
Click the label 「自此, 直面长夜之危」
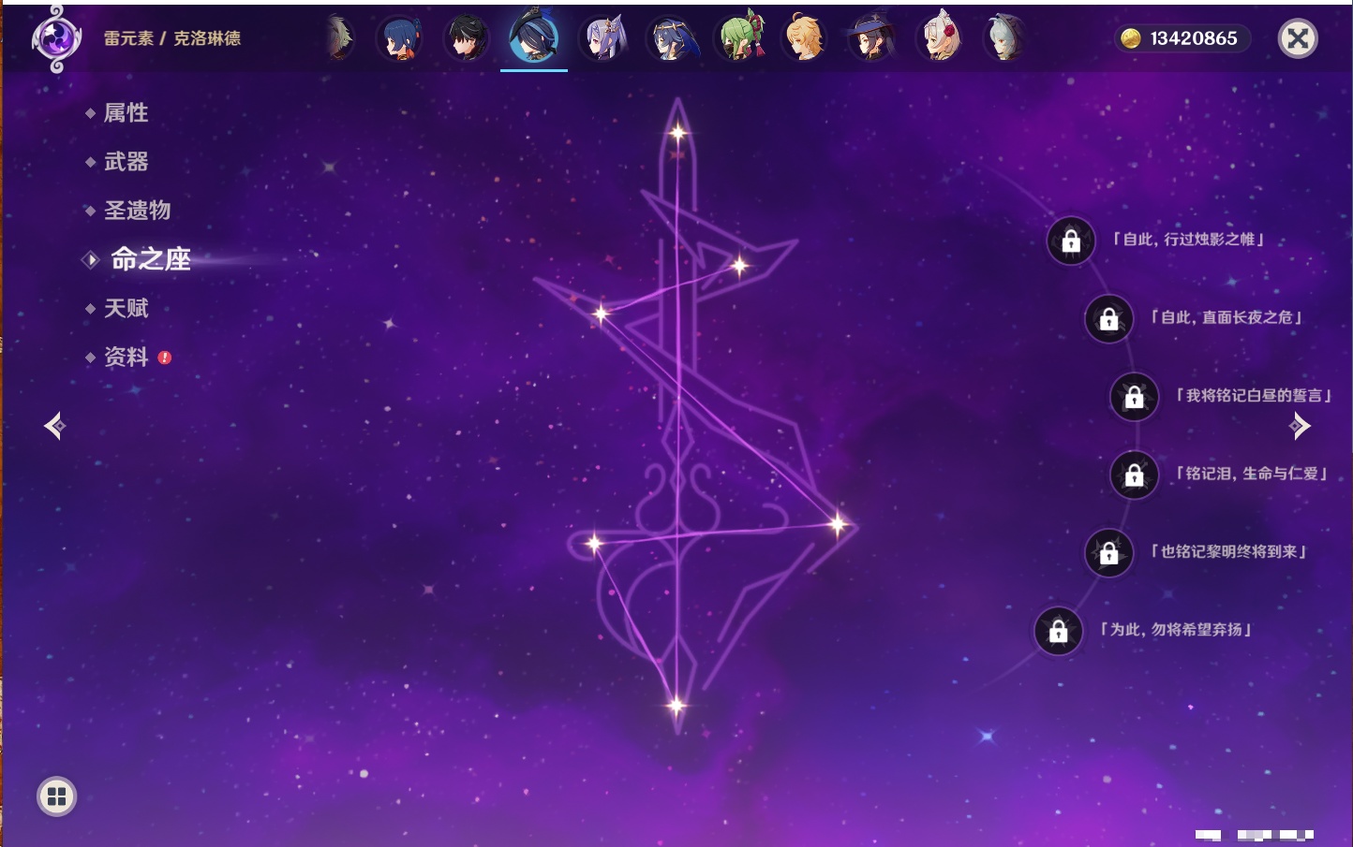click(x=1226, y=317)
